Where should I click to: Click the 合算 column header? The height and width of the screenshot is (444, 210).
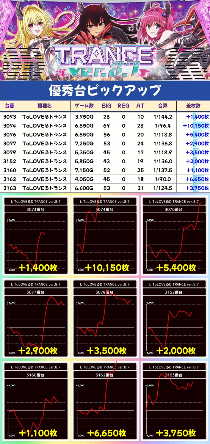(163, 106)
